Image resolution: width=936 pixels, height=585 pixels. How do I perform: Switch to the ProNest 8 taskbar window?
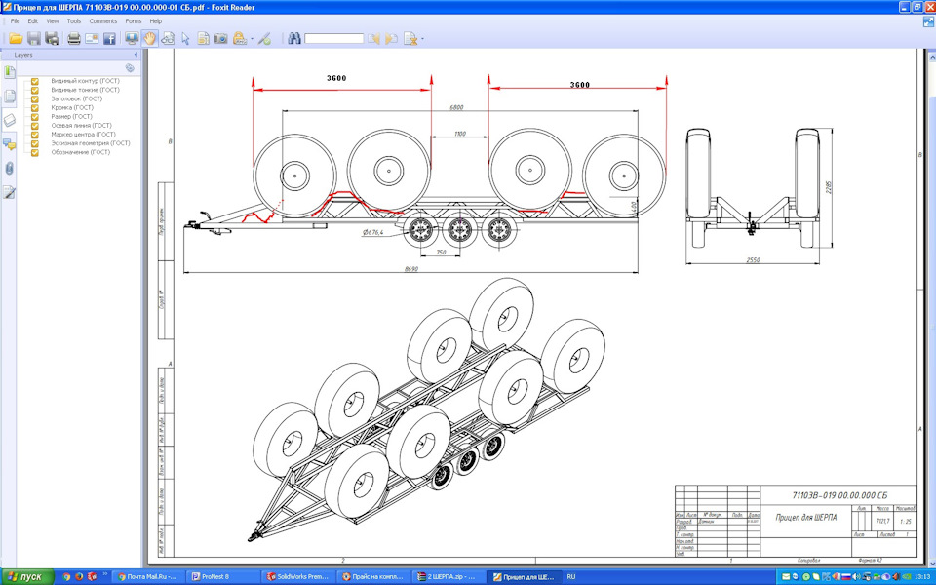pos(222,577)
